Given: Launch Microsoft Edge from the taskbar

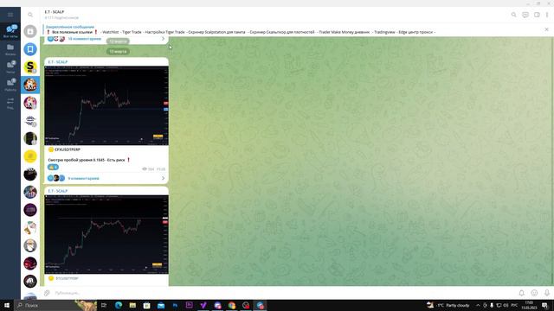Looking at the screenshot, I should (119, 305).
